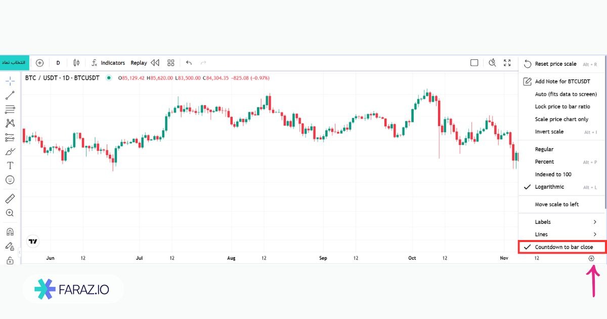The width and height of the screenshot is (607, 319).
Task: Select the Fibonacci retracement tool
Action: 10,109
